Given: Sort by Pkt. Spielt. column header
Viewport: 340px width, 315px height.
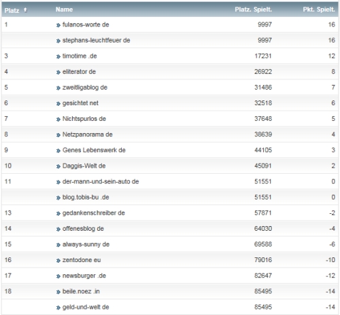Looking at the screenshot, I should pos(319,10).
